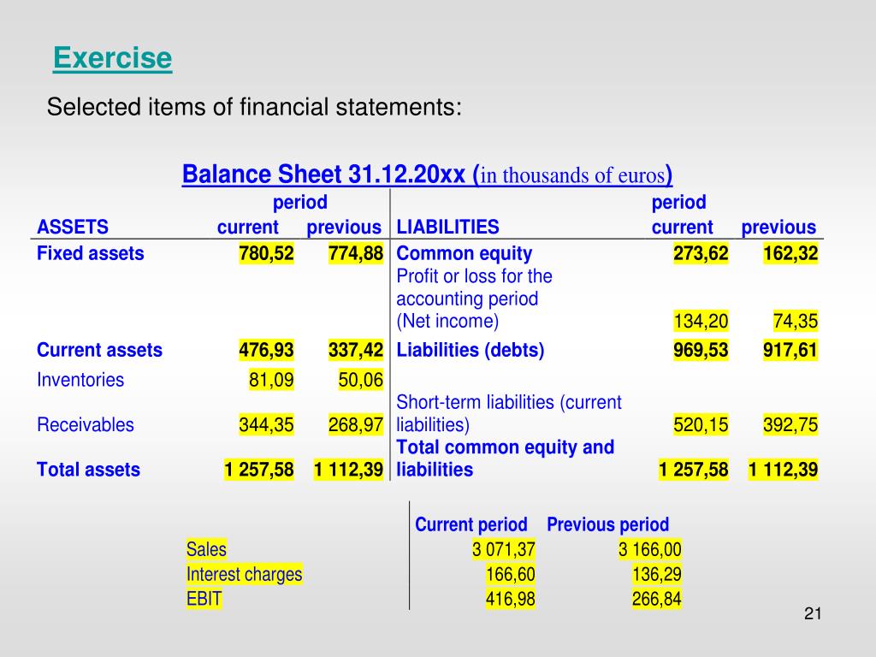Select Receivables current value 344,35
876x657 pixels.
266,424
